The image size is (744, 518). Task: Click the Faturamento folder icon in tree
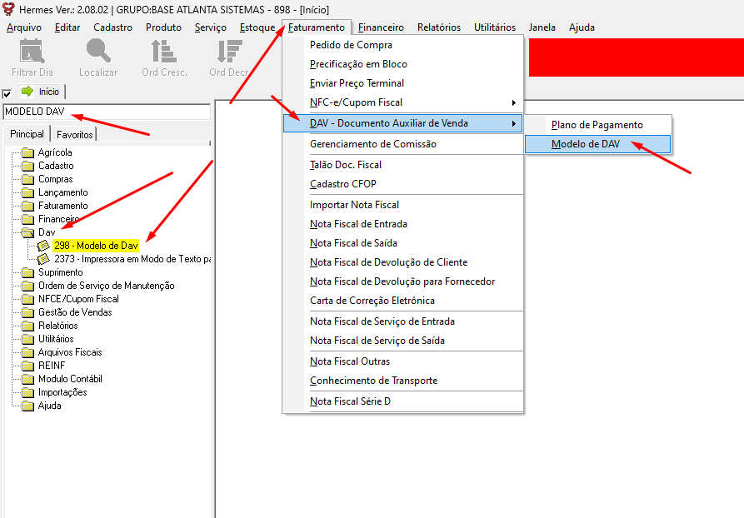click(28, 206)
